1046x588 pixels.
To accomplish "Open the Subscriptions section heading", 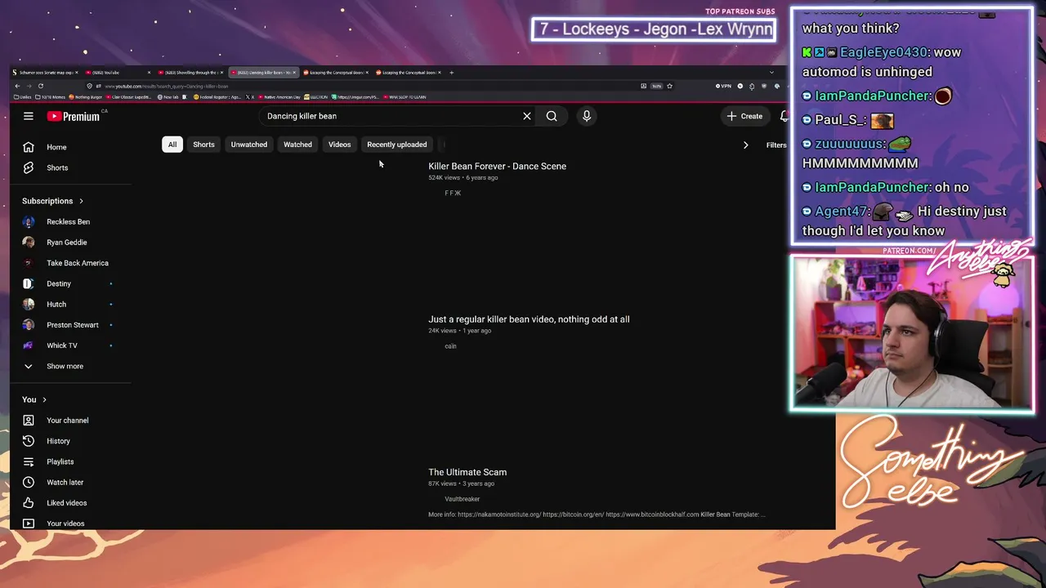I will coord(53,201).
